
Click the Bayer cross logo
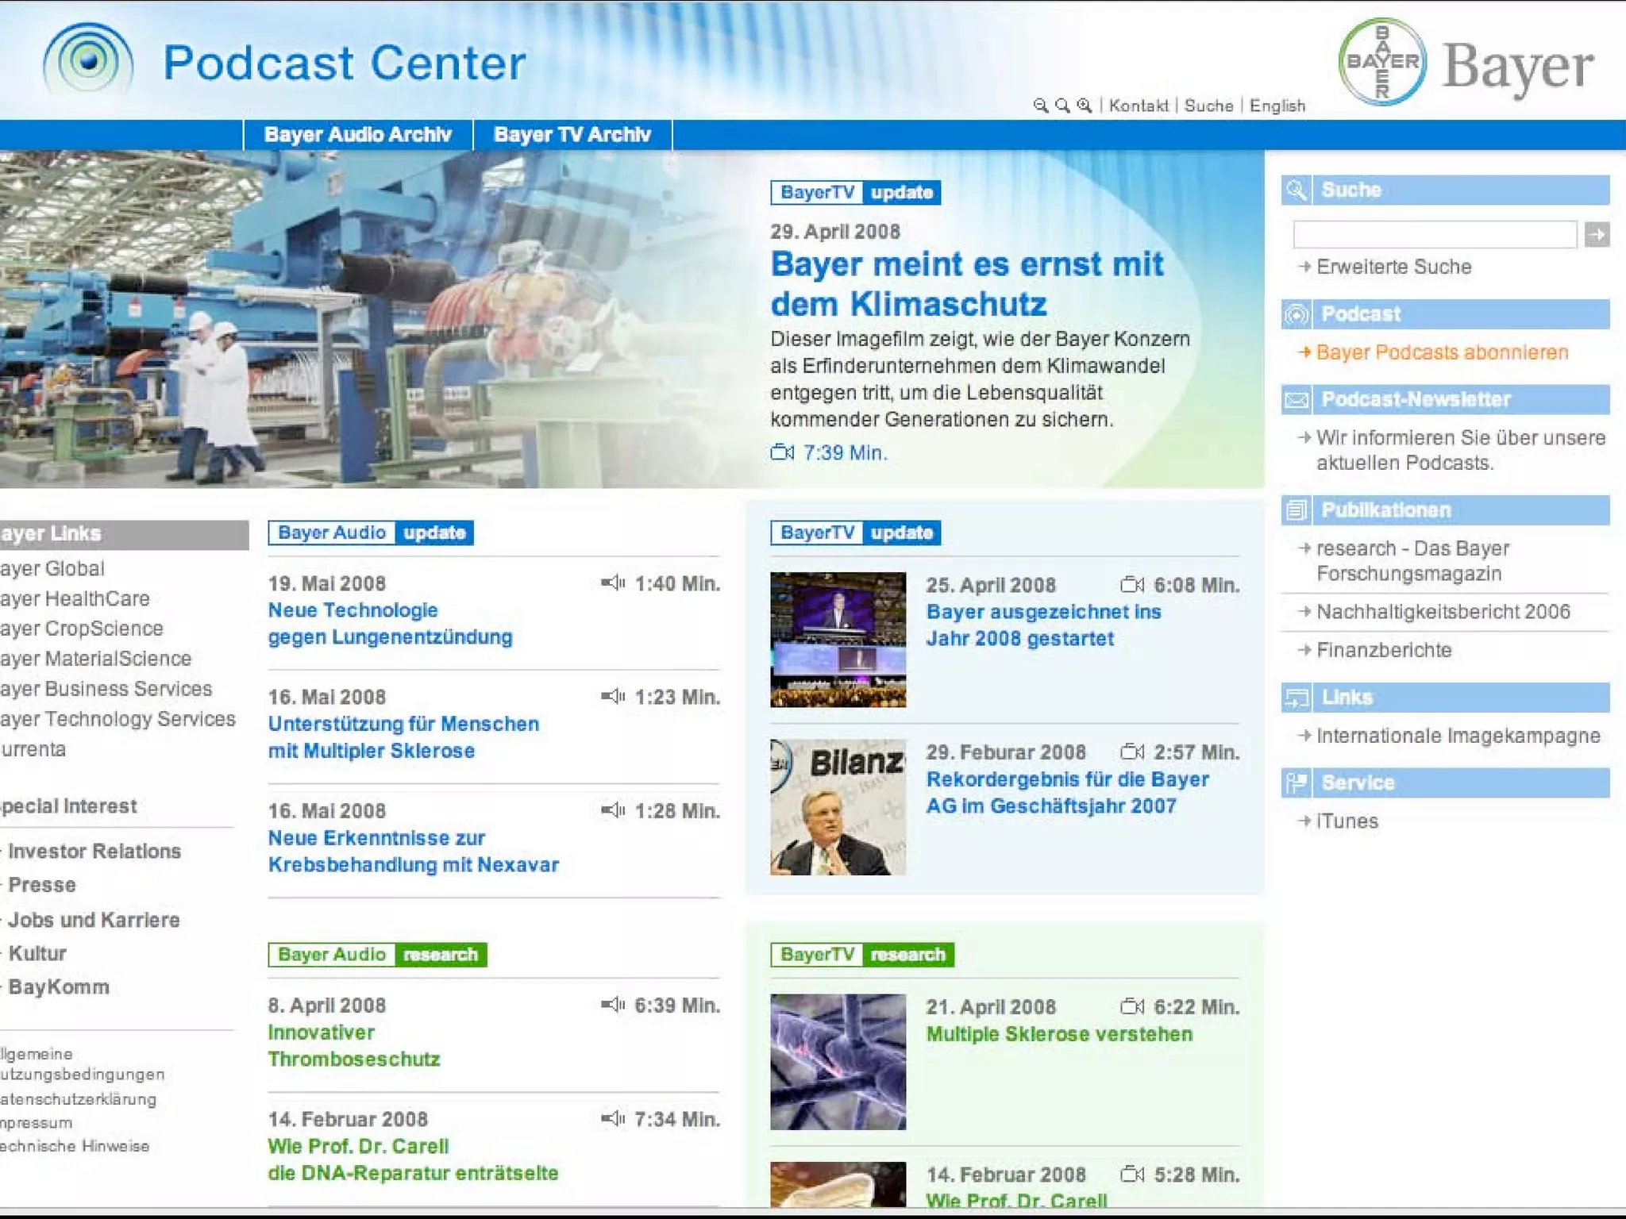(1382, 63)
